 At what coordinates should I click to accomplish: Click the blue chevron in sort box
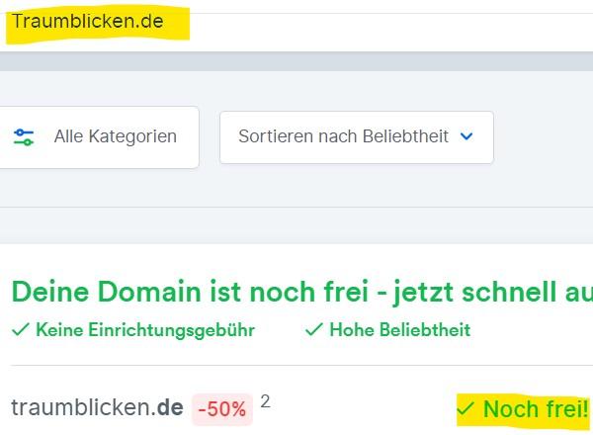pos(466,136)
